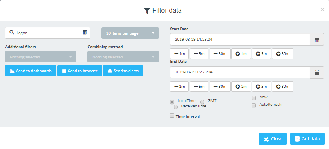Select the GMT radio button

pos(202,102)
